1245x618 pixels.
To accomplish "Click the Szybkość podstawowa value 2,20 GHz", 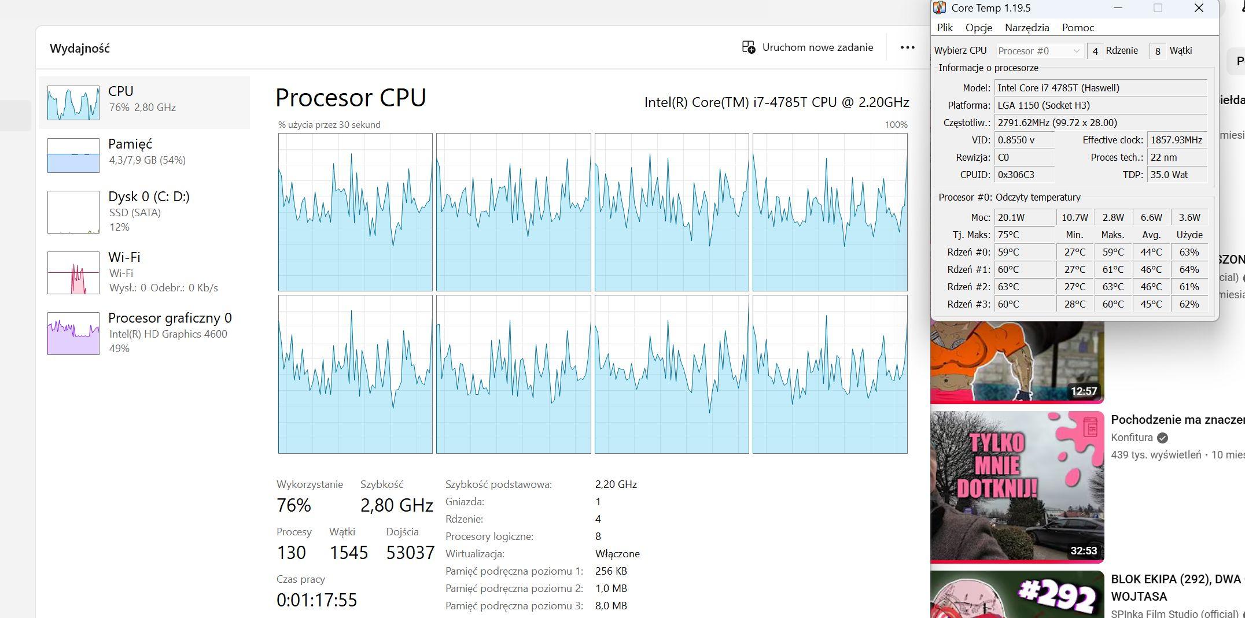I will click(616, 484).
